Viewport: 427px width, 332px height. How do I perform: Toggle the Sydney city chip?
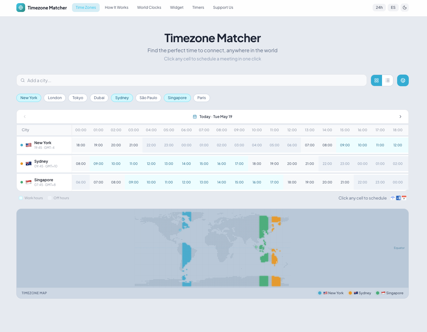(122, 98)
